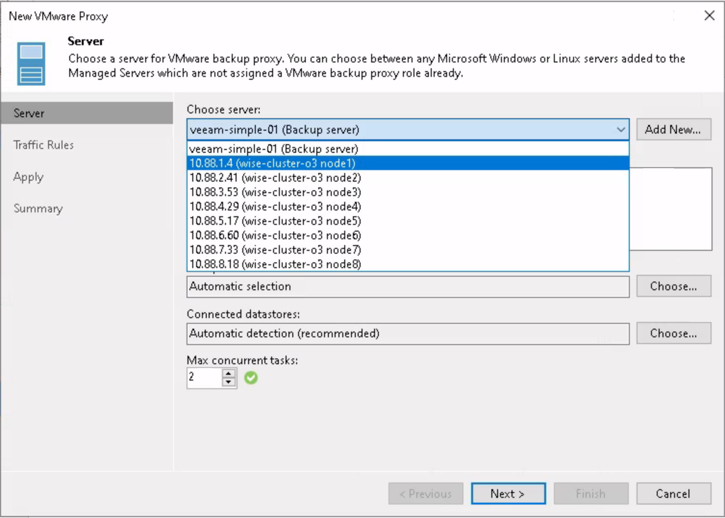Close the New VMware Proxy dialog
This screenshot has height=518, width=725.
[709, 15]
